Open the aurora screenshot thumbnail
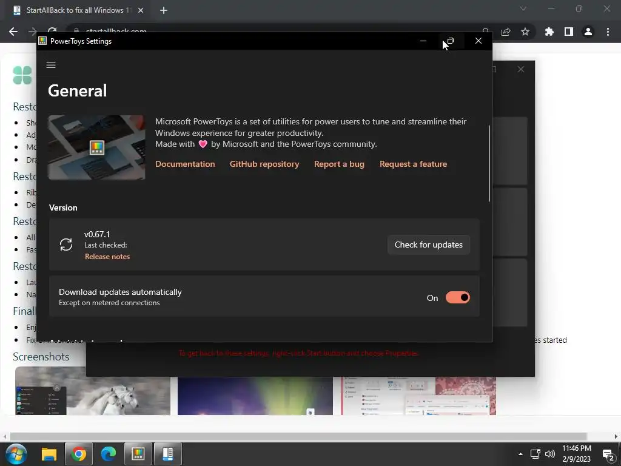The image size is (621, 466). click(255, 396)
